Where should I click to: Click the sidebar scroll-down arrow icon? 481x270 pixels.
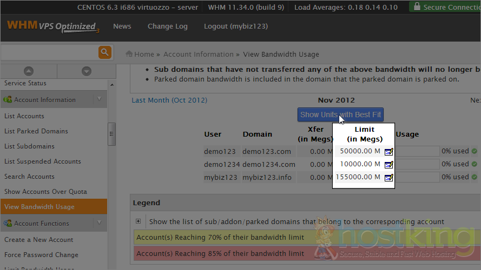click(x=86, y=71)
